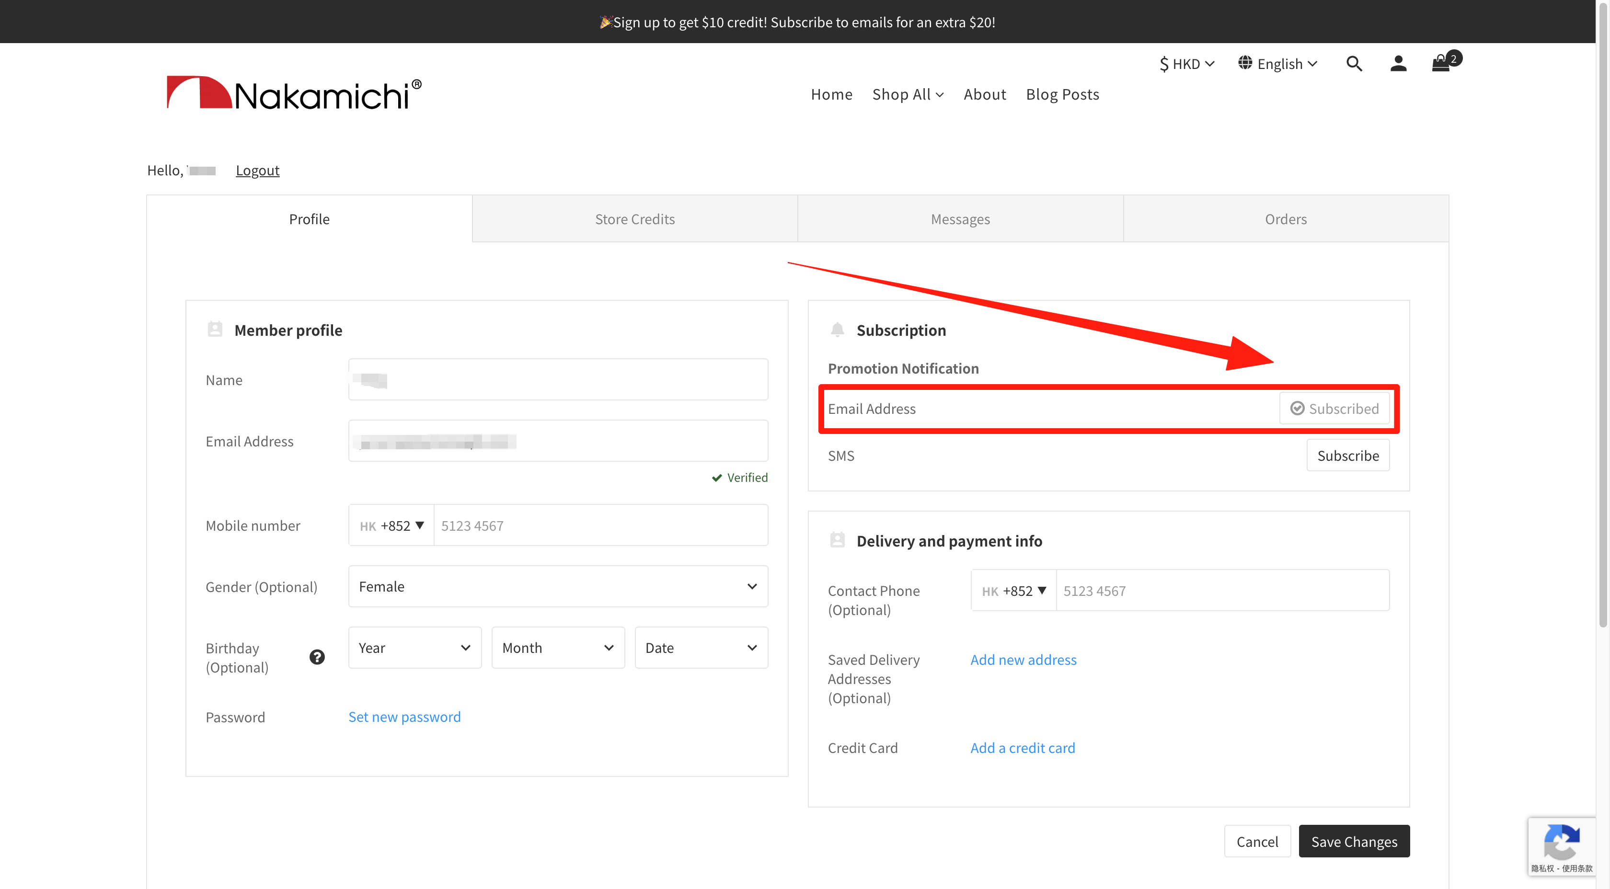Open the search icon
Viewport: 1610px width, 889px height.
click(1354, 63)
